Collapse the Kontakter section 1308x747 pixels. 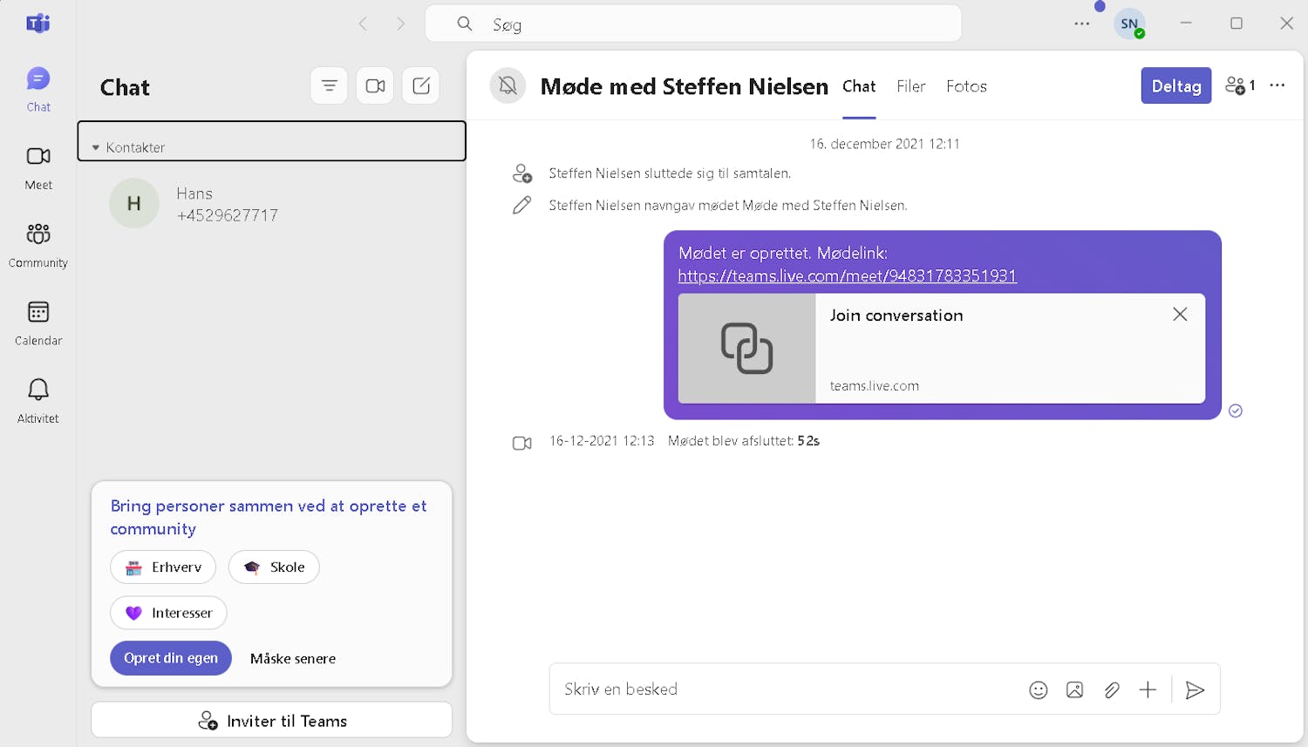[96, 146]
